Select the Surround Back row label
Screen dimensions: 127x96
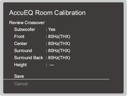[x=29, y=58]
